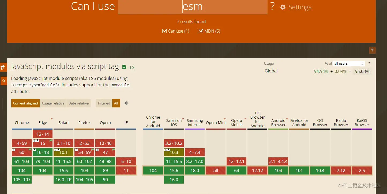The width and height of the screenshot is (387, 194).
Task: Click the Opera column header
Action: pyautogui.click(x=105, y=123)
